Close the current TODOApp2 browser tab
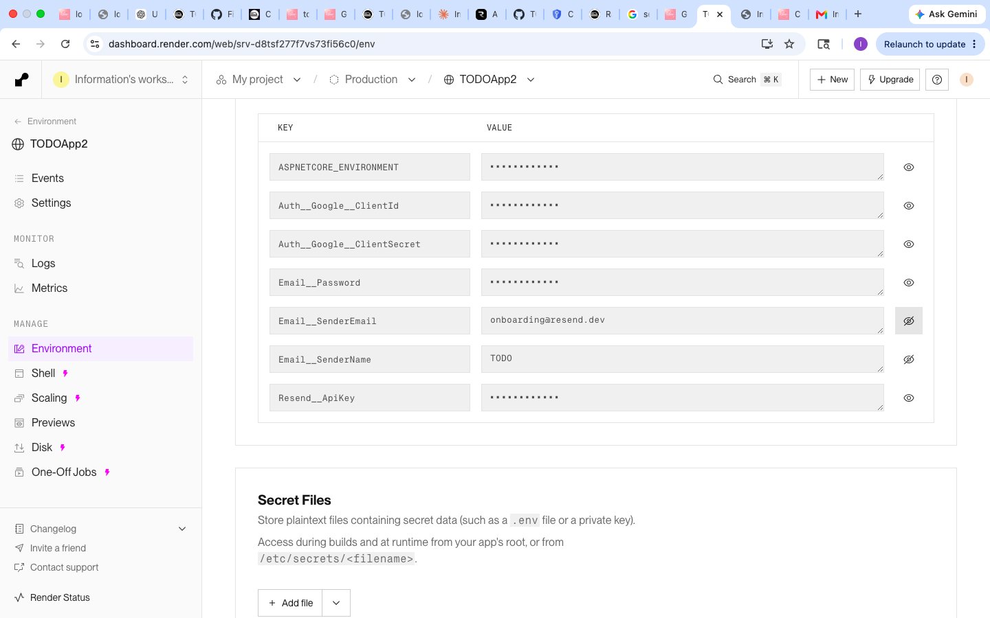 coord(720,14)
